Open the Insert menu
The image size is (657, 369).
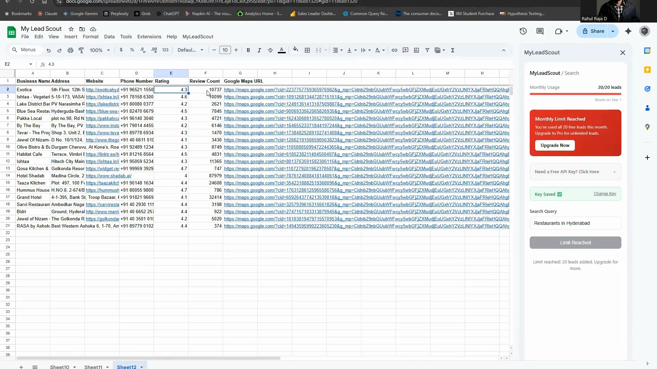[71, 37]
